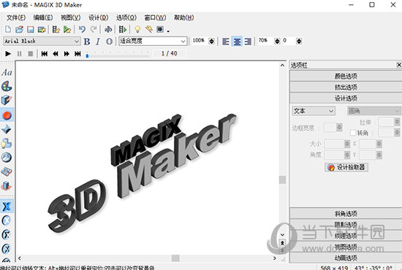Click the Redo arrow icon
The width and height of the screenshot is (402, 270).
[x=94, y=29]
